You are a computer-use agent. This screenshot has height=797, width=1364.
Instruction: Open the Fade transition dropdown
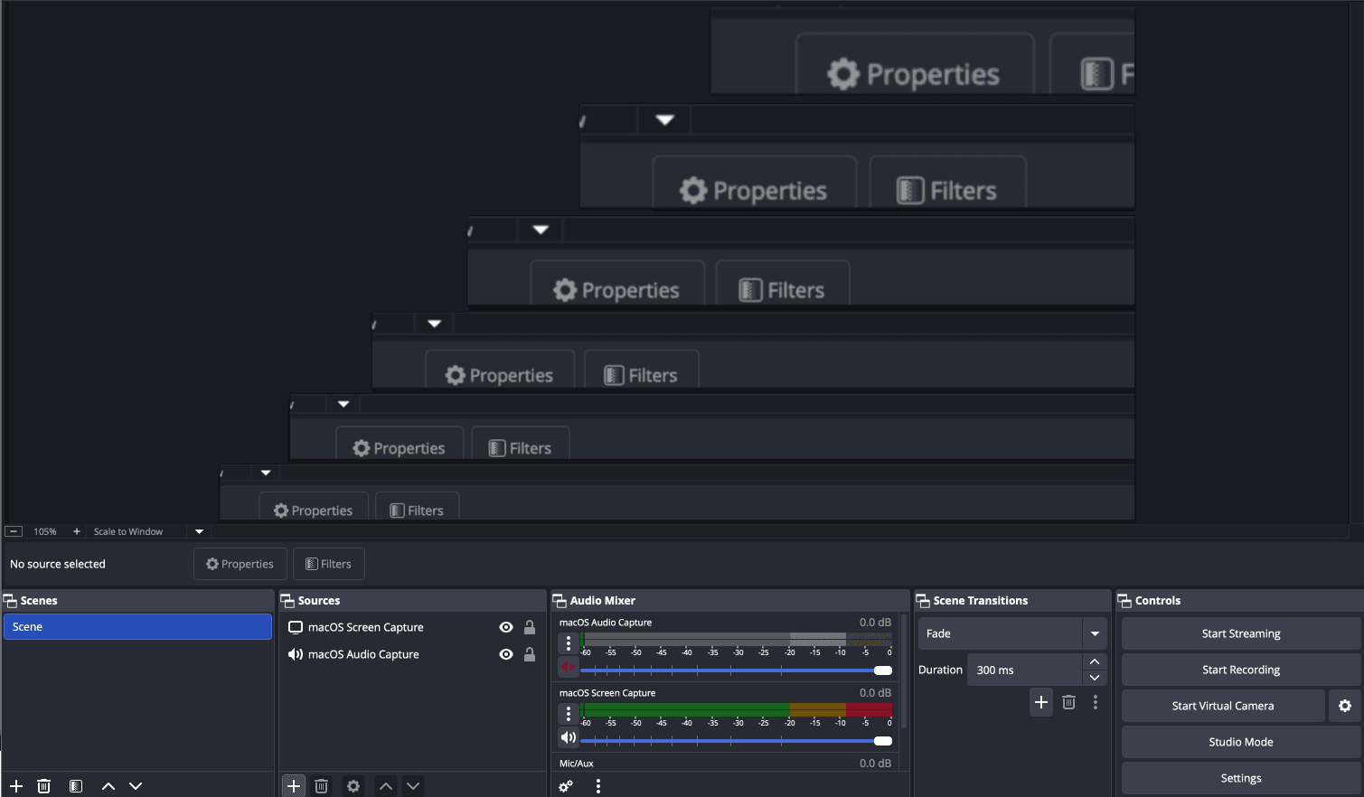click(1095, 633)
